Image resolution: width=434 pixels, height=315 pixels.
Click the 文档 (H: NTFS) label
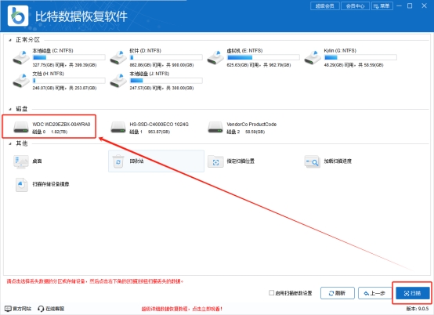(x=48, y=74)
